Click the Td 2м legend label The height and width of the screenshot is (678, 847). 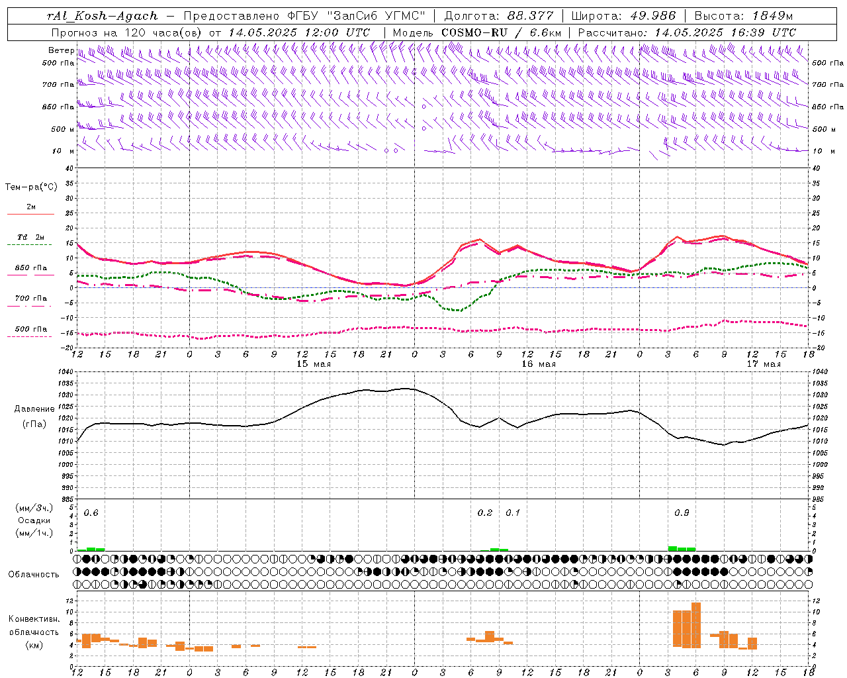30,237
